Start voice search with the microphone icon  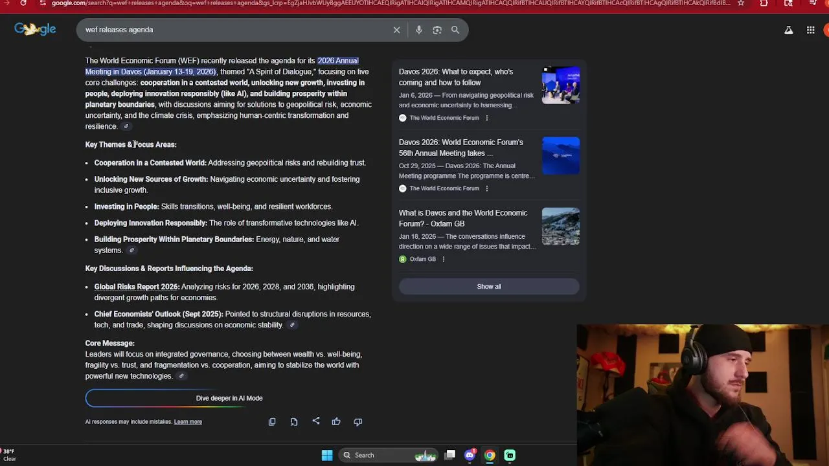pyautogui.click(x=419, y=30)
